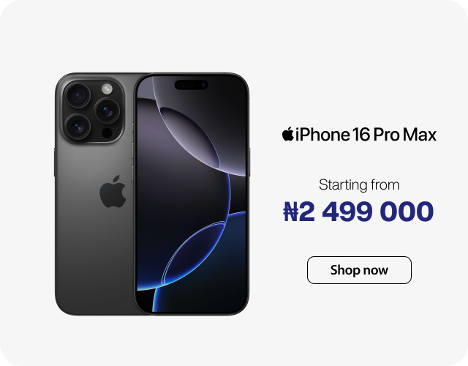Click the word Max in product title
Viewport: 468px width, 366px height.
[420, 135]
